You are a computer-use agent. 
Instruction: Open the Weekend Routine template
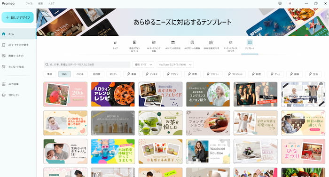[208, 152]
